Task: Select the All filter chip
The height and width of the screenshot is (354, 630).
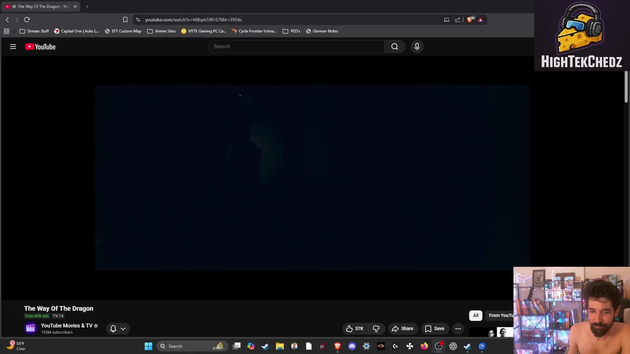Action: tap(475, 315)
